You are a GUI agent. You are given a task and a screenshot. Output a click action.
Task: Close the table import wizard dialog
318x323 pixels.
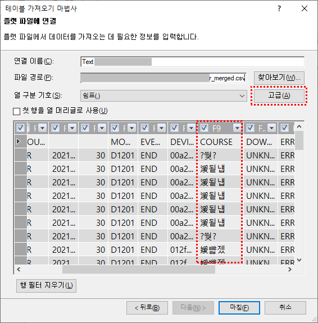coord(305,8)
